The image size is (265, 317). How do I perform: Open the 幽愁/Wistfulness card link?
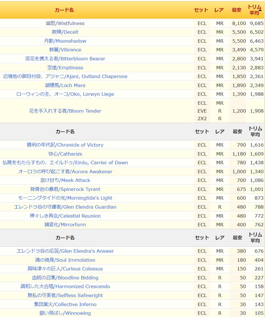click(x=65, y=23)
